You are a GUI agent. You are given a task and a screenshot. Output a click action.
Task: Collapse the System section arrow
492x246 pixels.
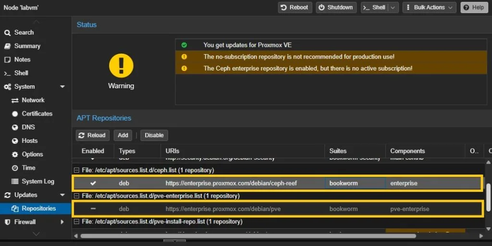click(x=62, y=87)
